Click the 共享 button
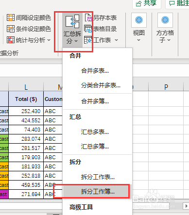This screenshot has width=189, height=215. pos(147,3)
